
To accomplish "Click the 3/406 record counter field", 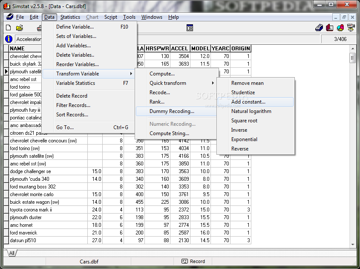I will 339,39.
